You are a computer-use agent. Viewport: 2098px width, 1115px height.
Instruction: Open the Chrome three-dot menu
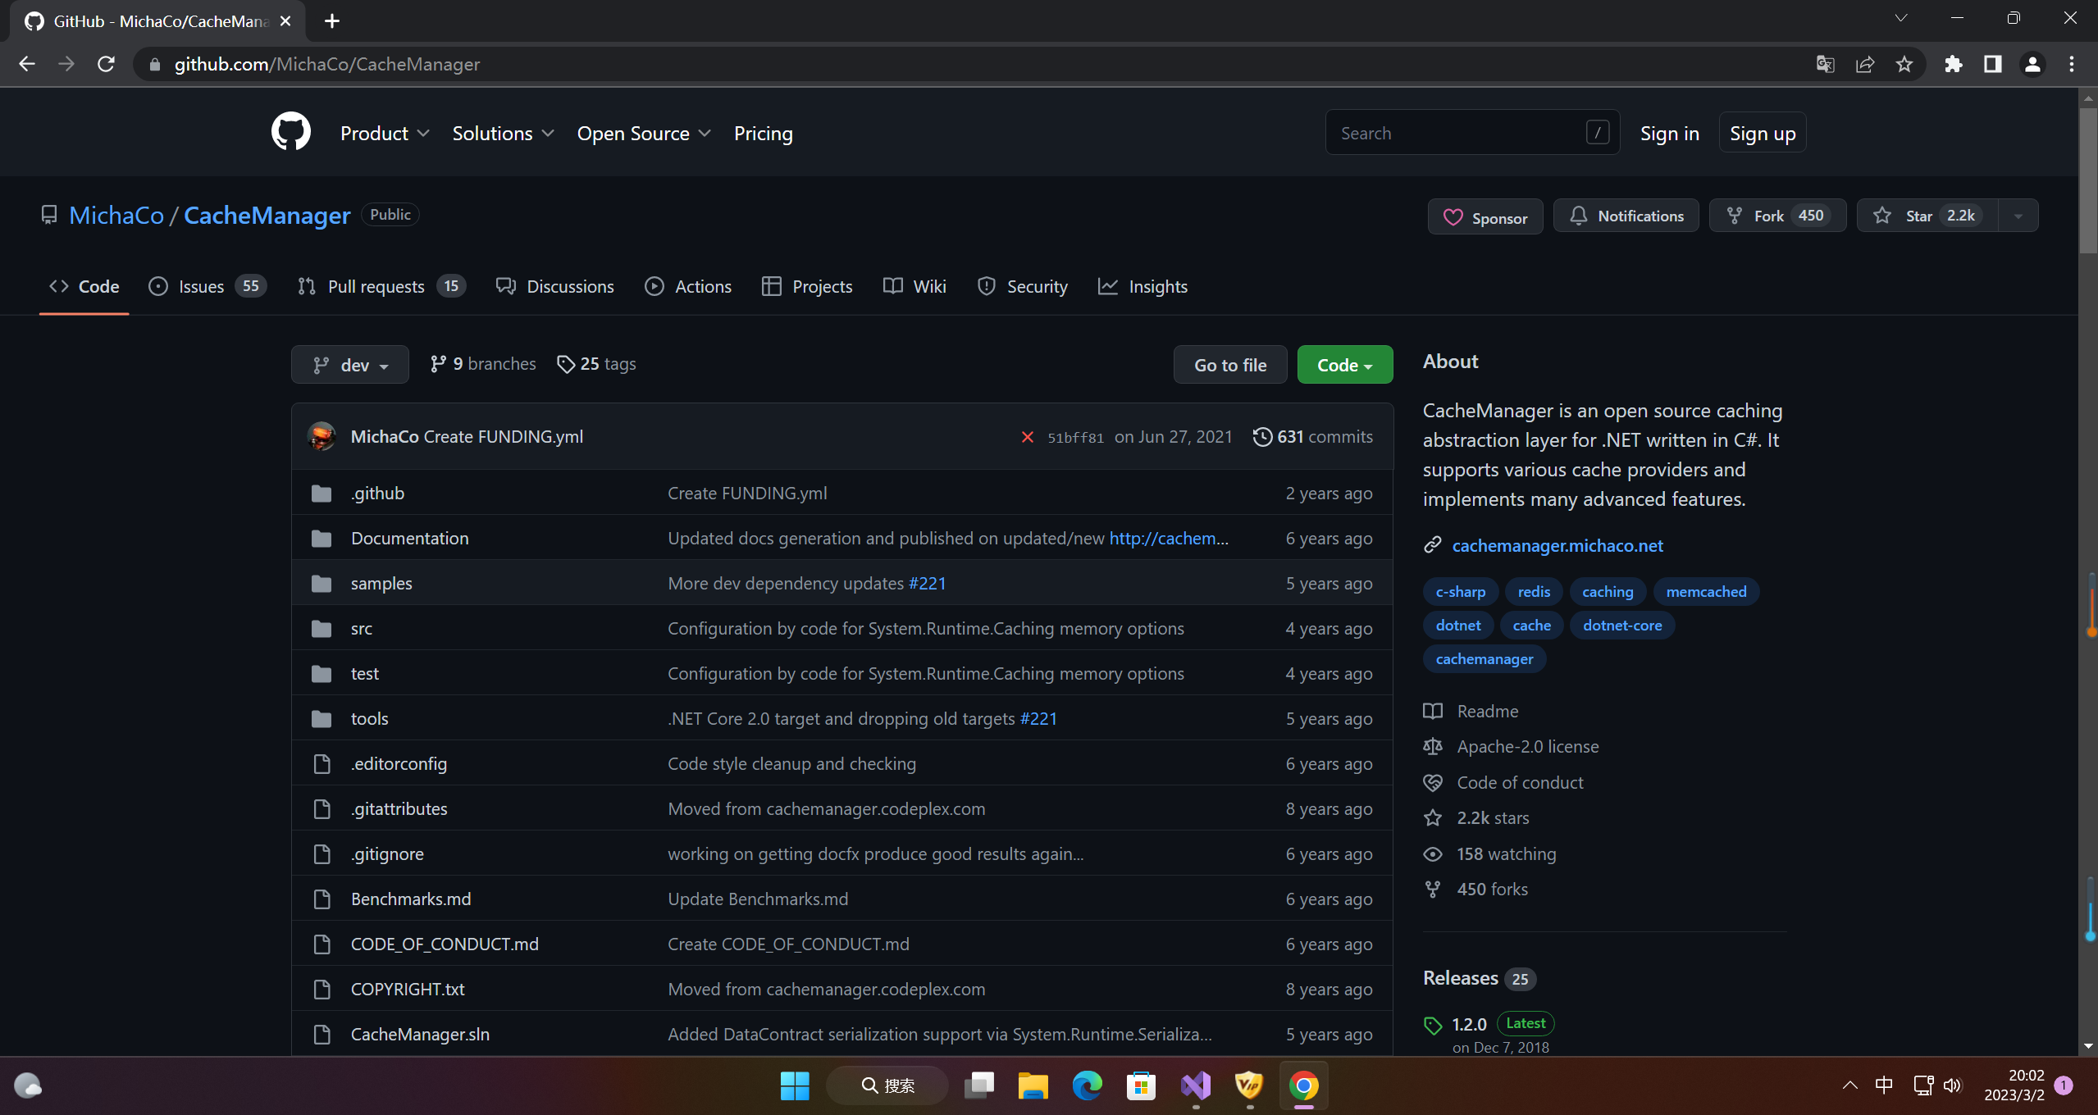[x=2072, y=64]
